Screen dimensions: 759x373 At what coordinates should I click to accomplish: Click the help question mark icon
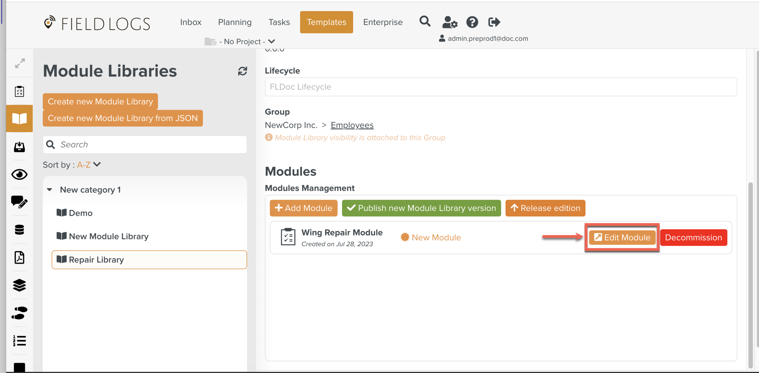(472, 22)
